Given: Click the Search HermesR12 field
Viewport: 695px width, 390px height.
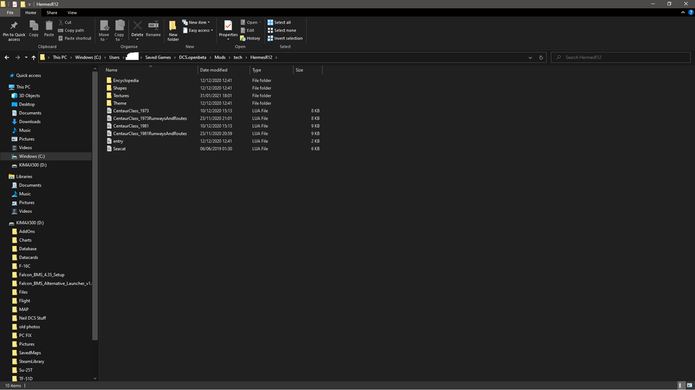Looking at the screenshot, I should [x=621, y=57].
